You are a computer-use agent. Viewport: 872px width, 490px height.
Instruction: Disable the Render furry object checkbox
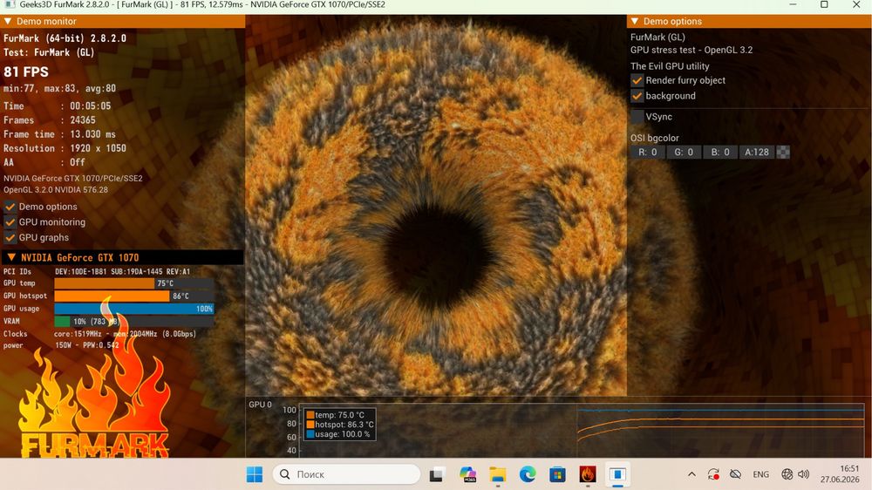click(x=637, y=80)
